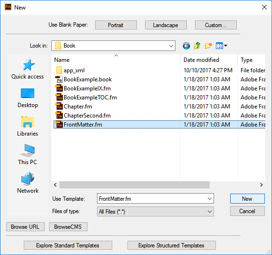
Task: Click the horizontal scrollbar thumb
Action: click(135, 185)
